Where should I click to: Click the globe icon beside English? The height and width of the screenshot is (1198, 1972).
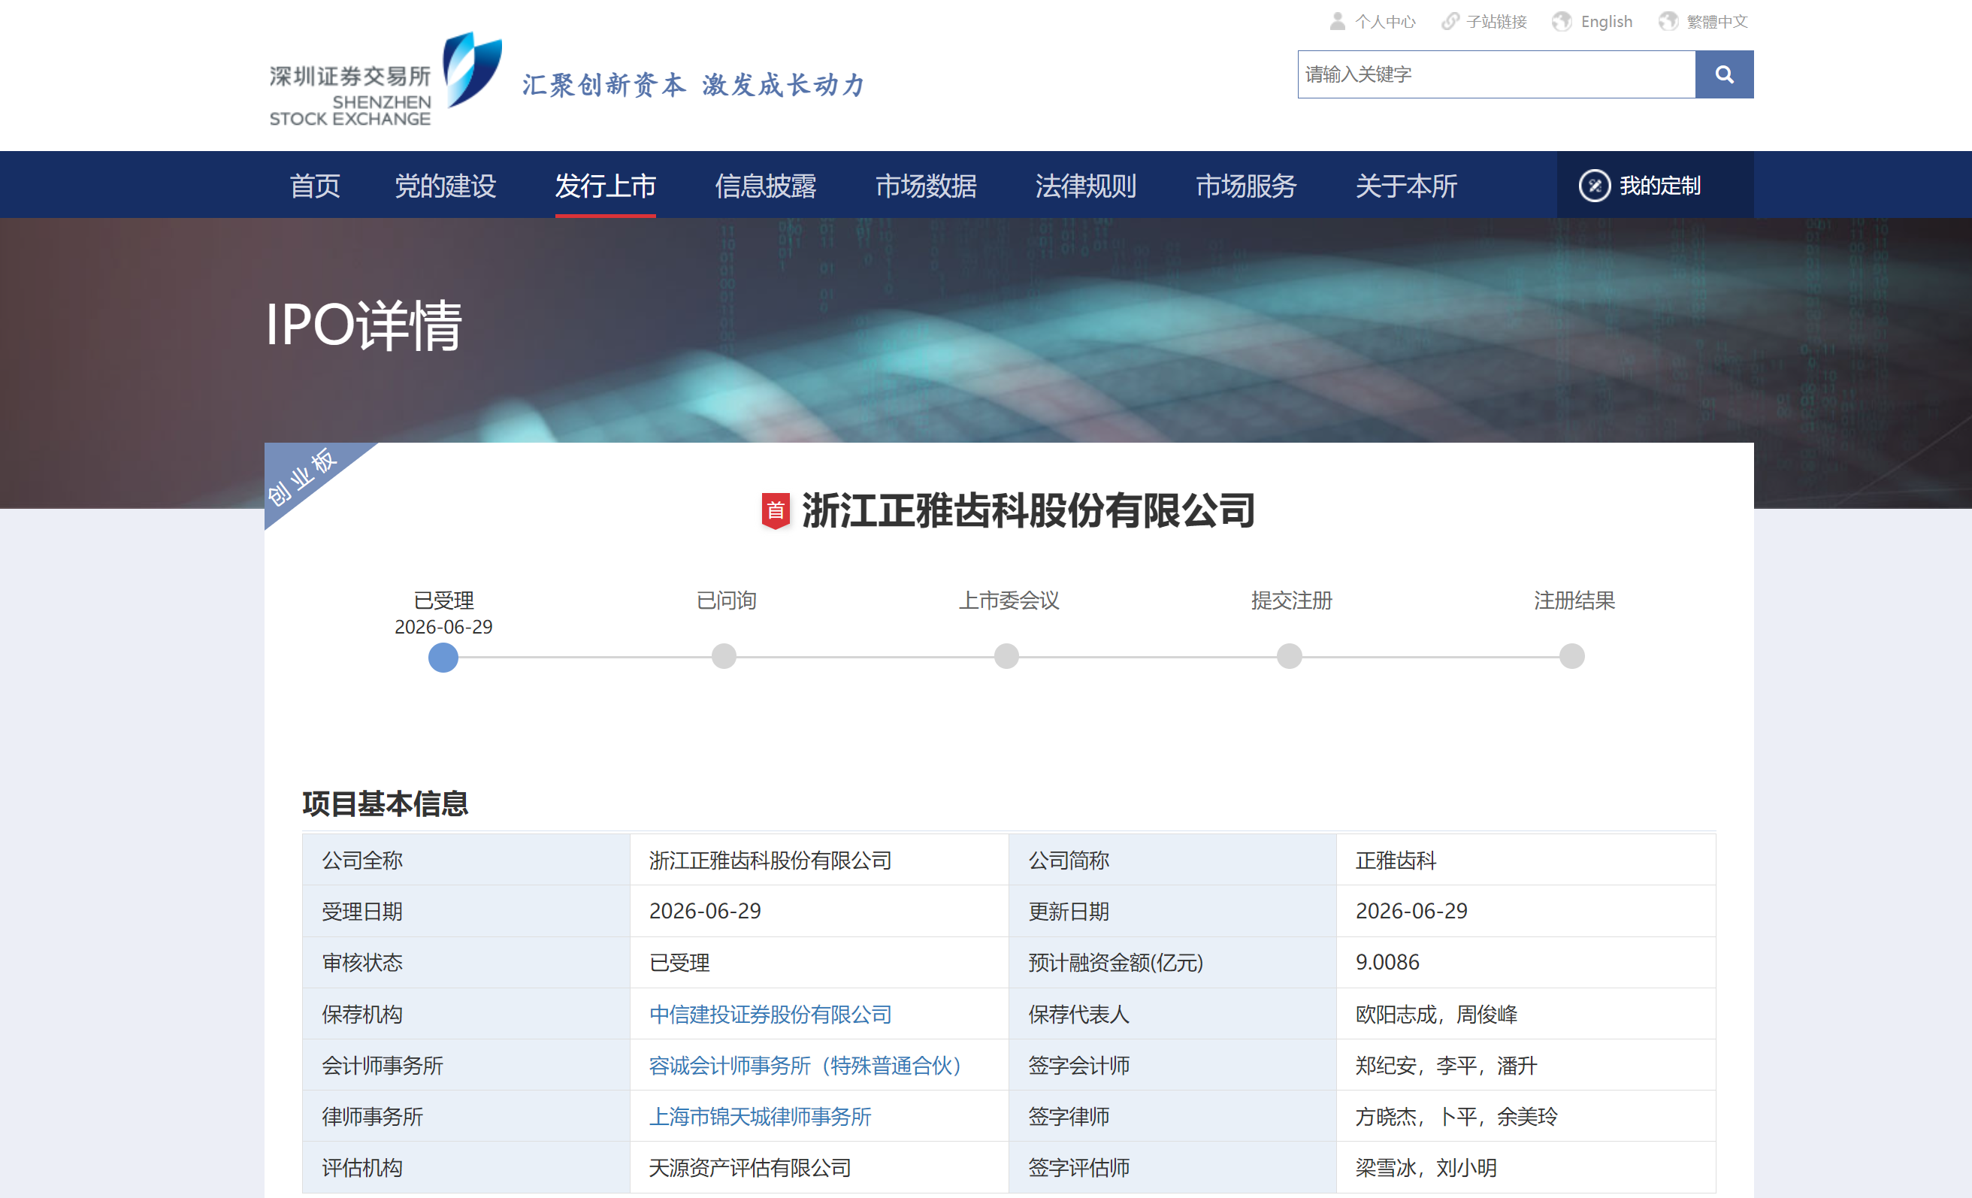(x=1562, y=22)
